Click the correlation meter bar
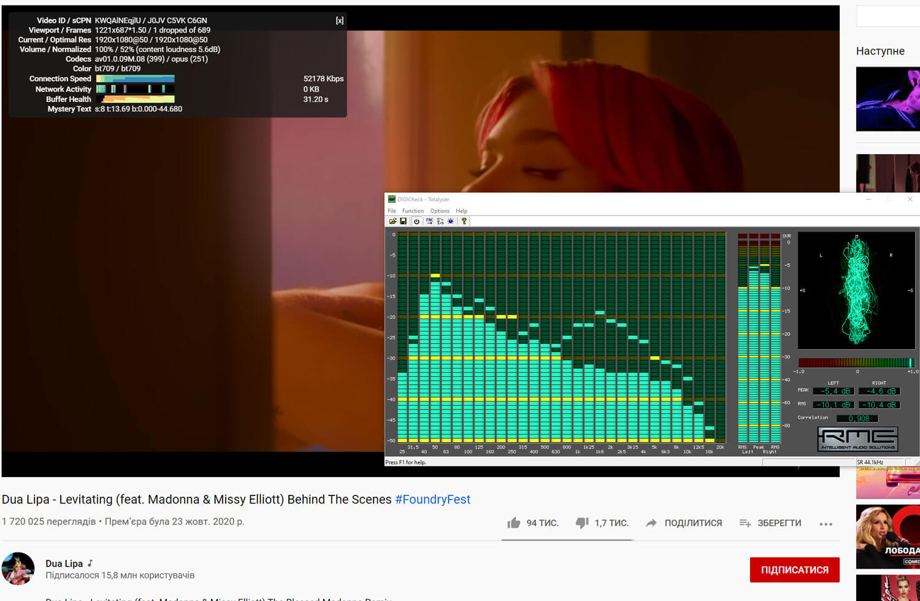Image resolution: width=920 pixels, height=601 pixels. click(x=856, y=363)
